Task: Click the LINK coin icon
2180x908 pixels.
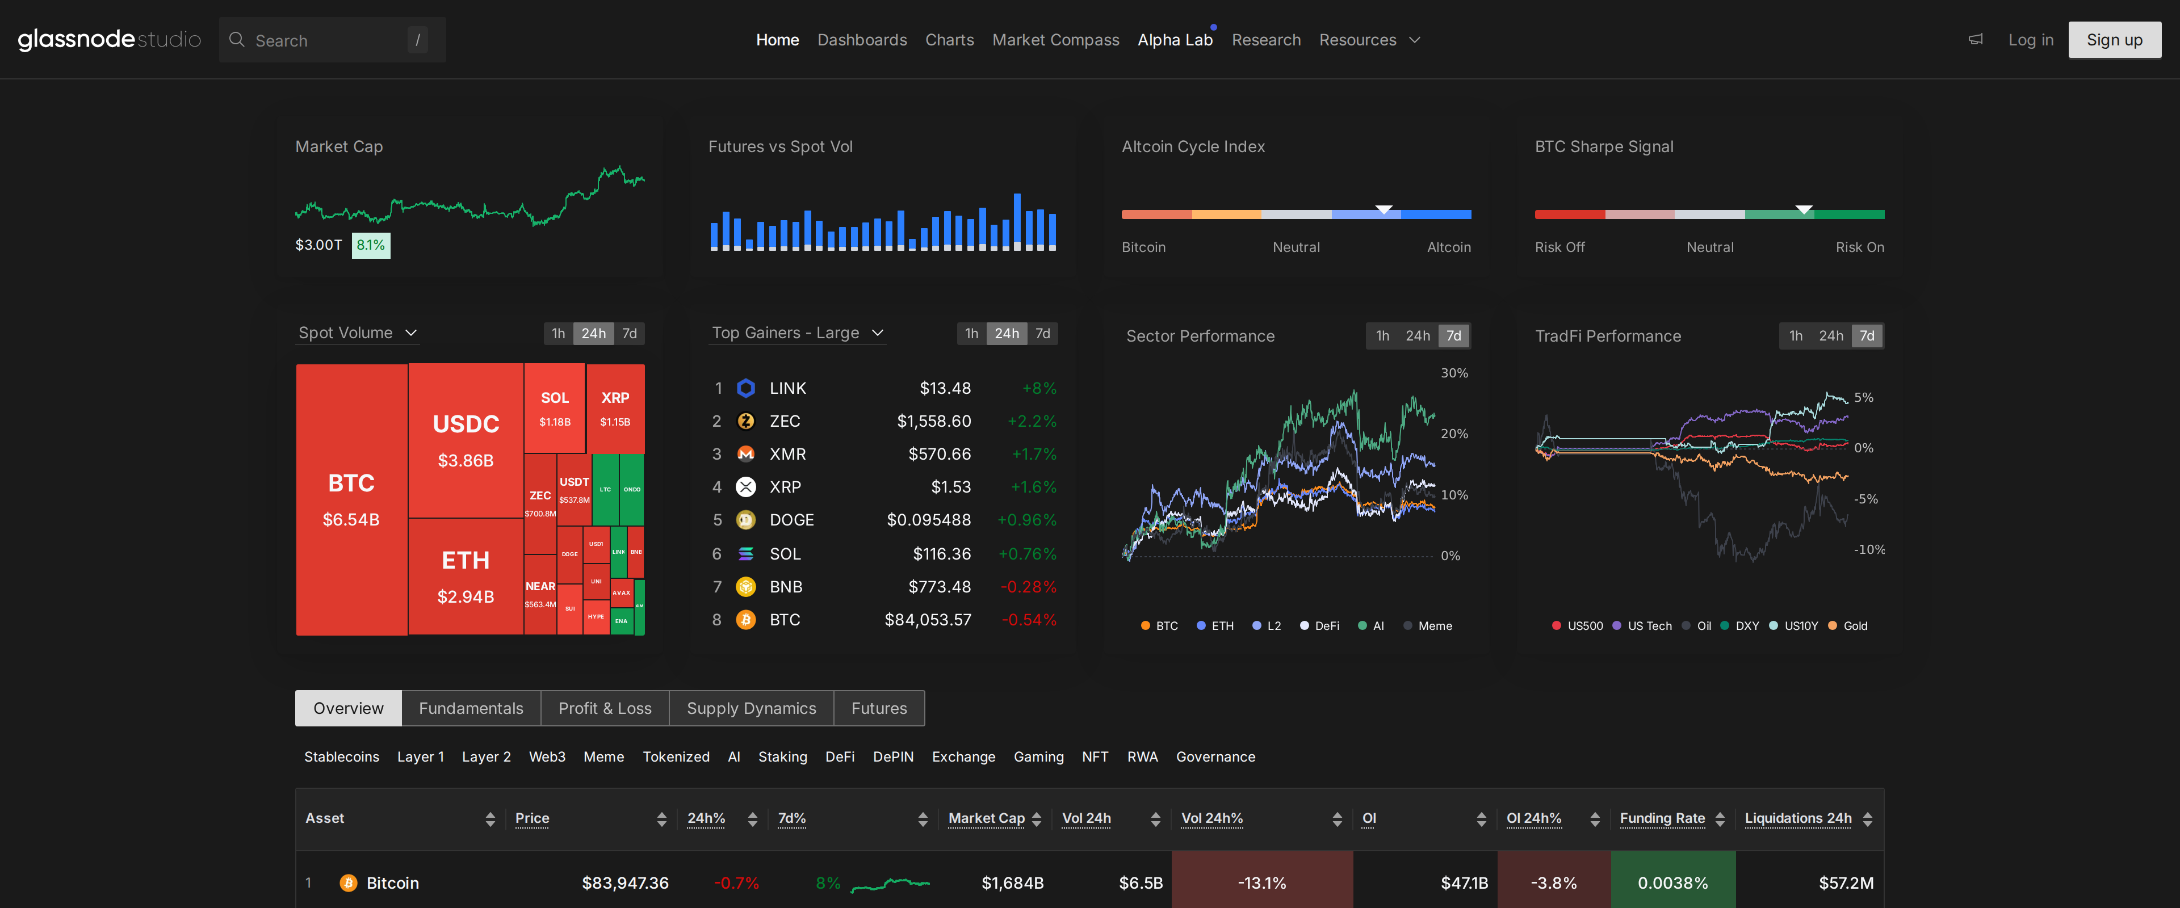Action: pyautogui.click(x=745, y=388)
